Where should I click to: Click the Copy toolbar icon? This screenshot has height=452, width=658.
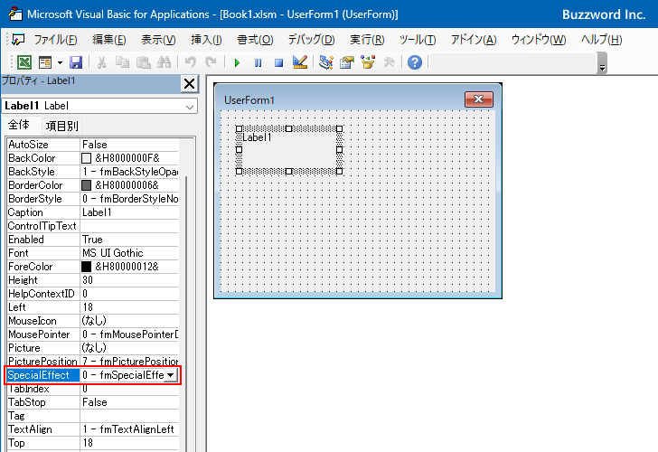coord(122,62)
